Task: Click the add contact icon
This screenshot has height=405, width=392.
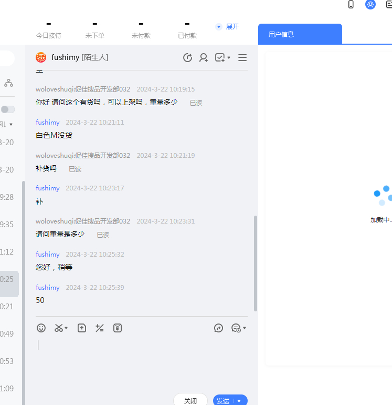Action: [x=204, y=58]
